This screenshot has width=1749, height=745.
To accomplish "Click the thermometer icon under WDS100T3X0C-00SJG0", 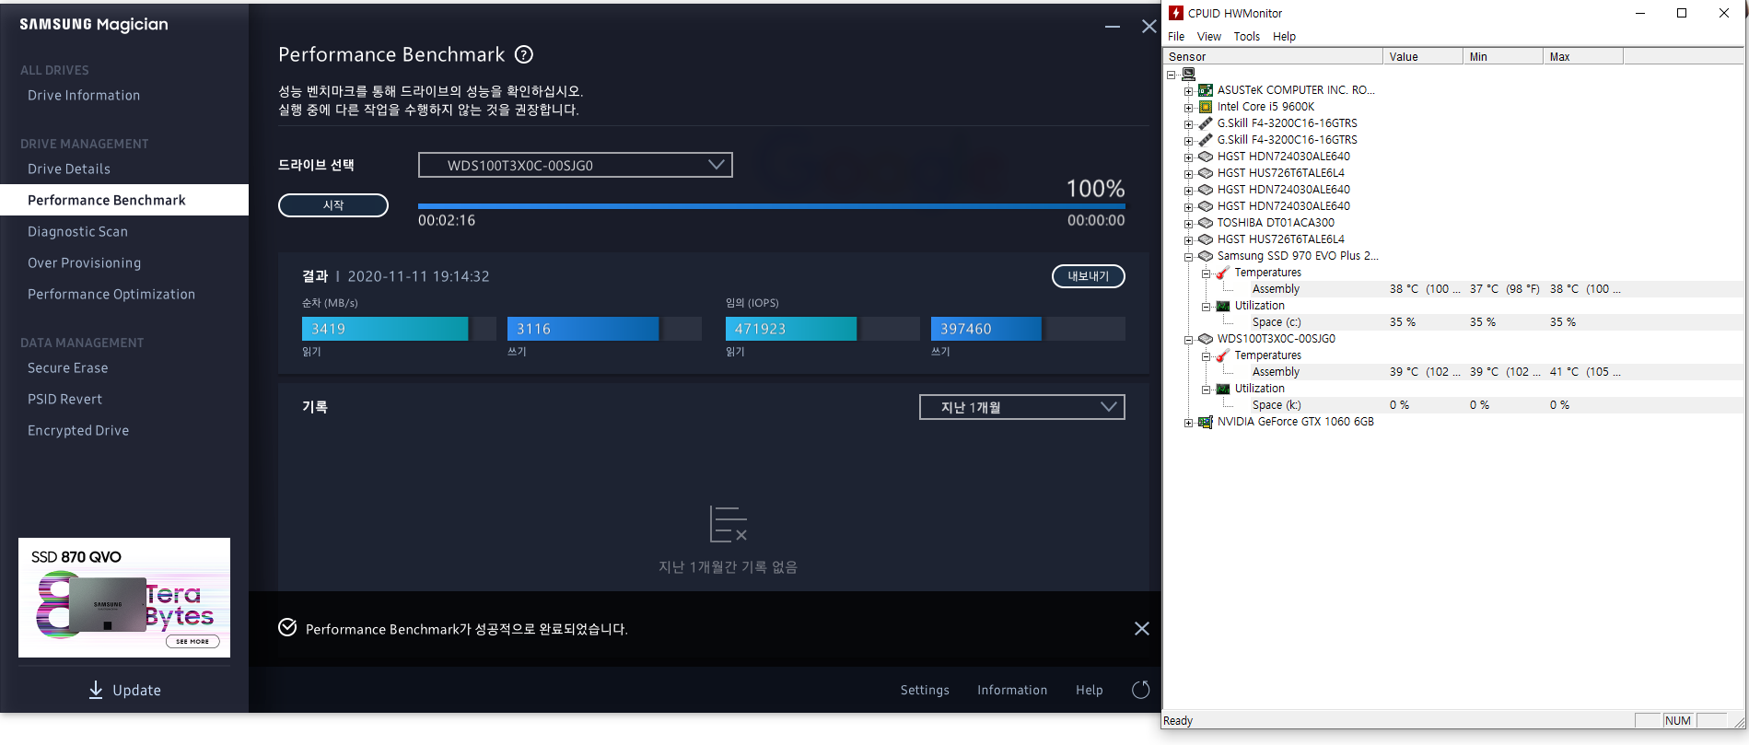I will click(x=1222, y=355).
